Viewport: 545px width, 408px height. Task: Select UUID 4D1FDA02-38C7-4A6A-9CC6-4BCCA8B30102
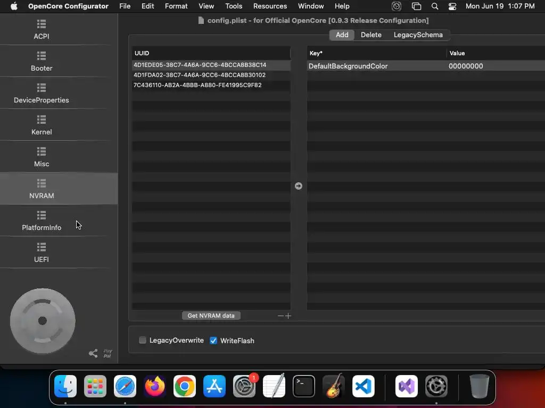(211, 75)
